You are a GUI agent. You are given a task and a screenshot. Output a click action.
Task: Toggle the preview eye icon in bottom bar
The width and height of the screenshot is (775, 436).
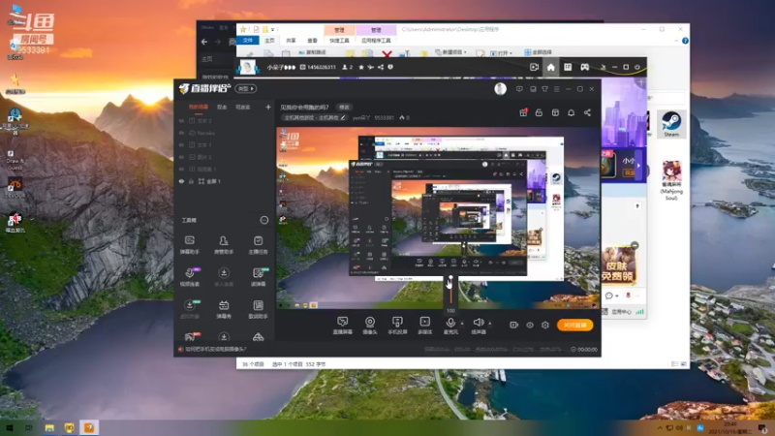point(530,325)
